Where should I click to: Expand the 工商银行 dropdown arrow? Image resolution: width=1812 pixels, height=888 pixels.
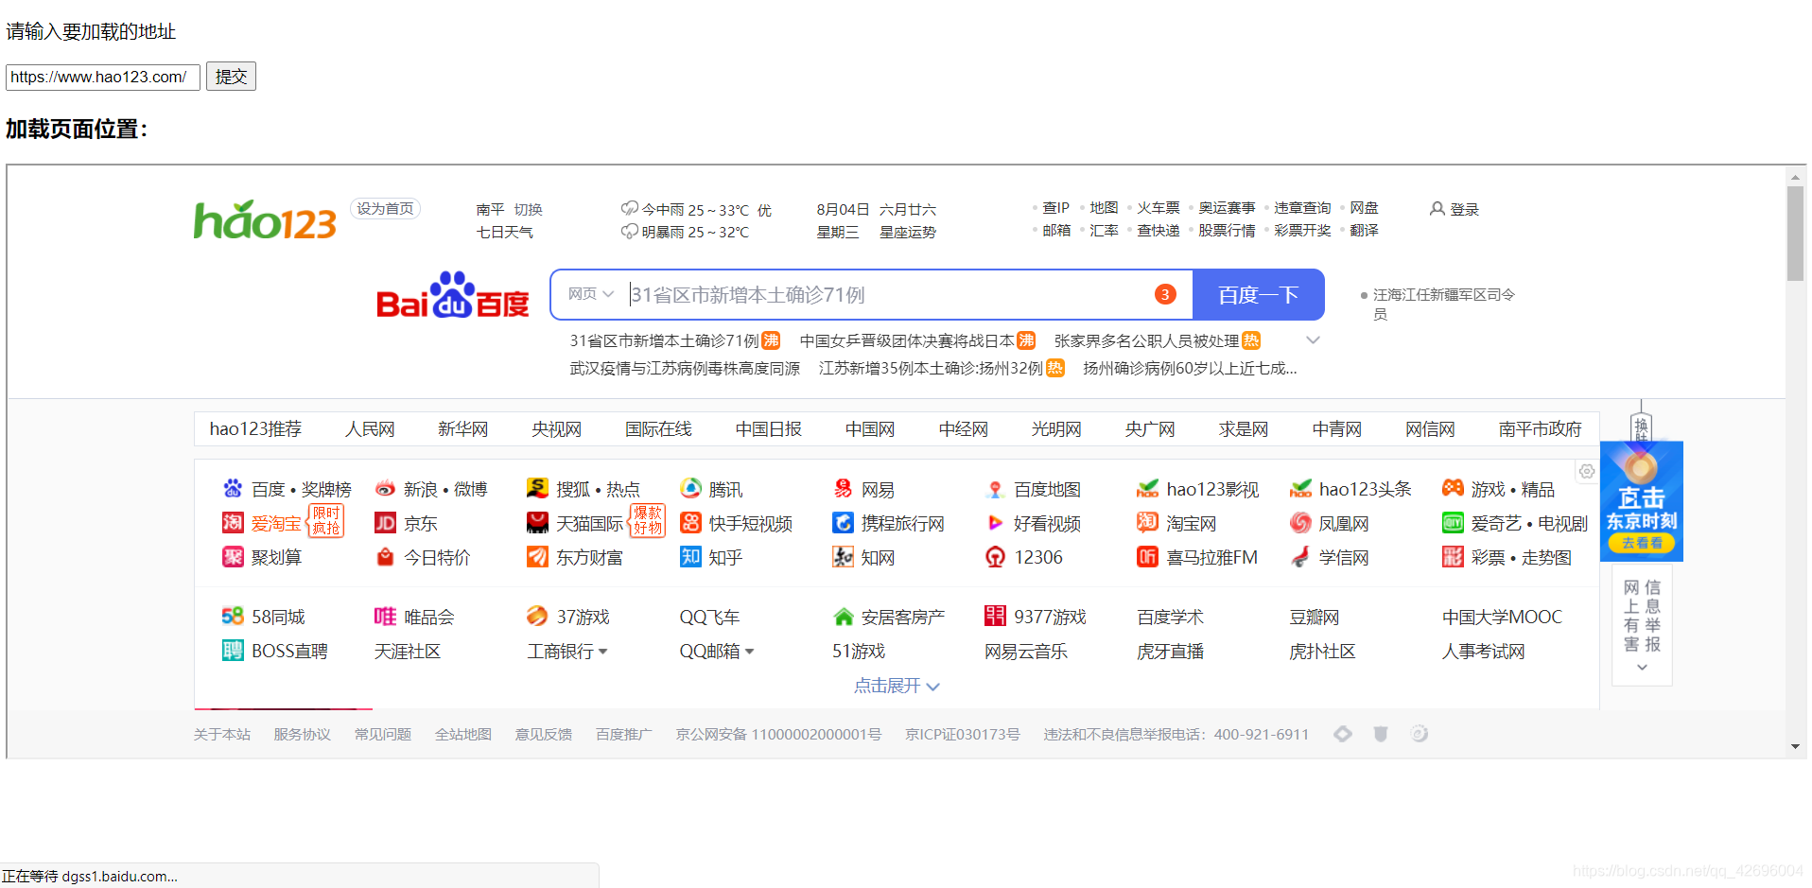[x=603, y=652]
